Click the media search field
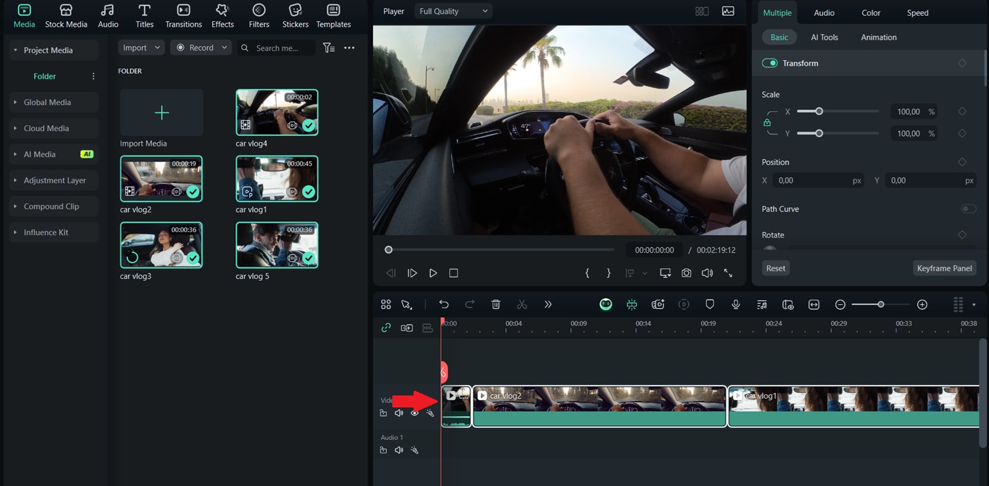 click(277, 47)
